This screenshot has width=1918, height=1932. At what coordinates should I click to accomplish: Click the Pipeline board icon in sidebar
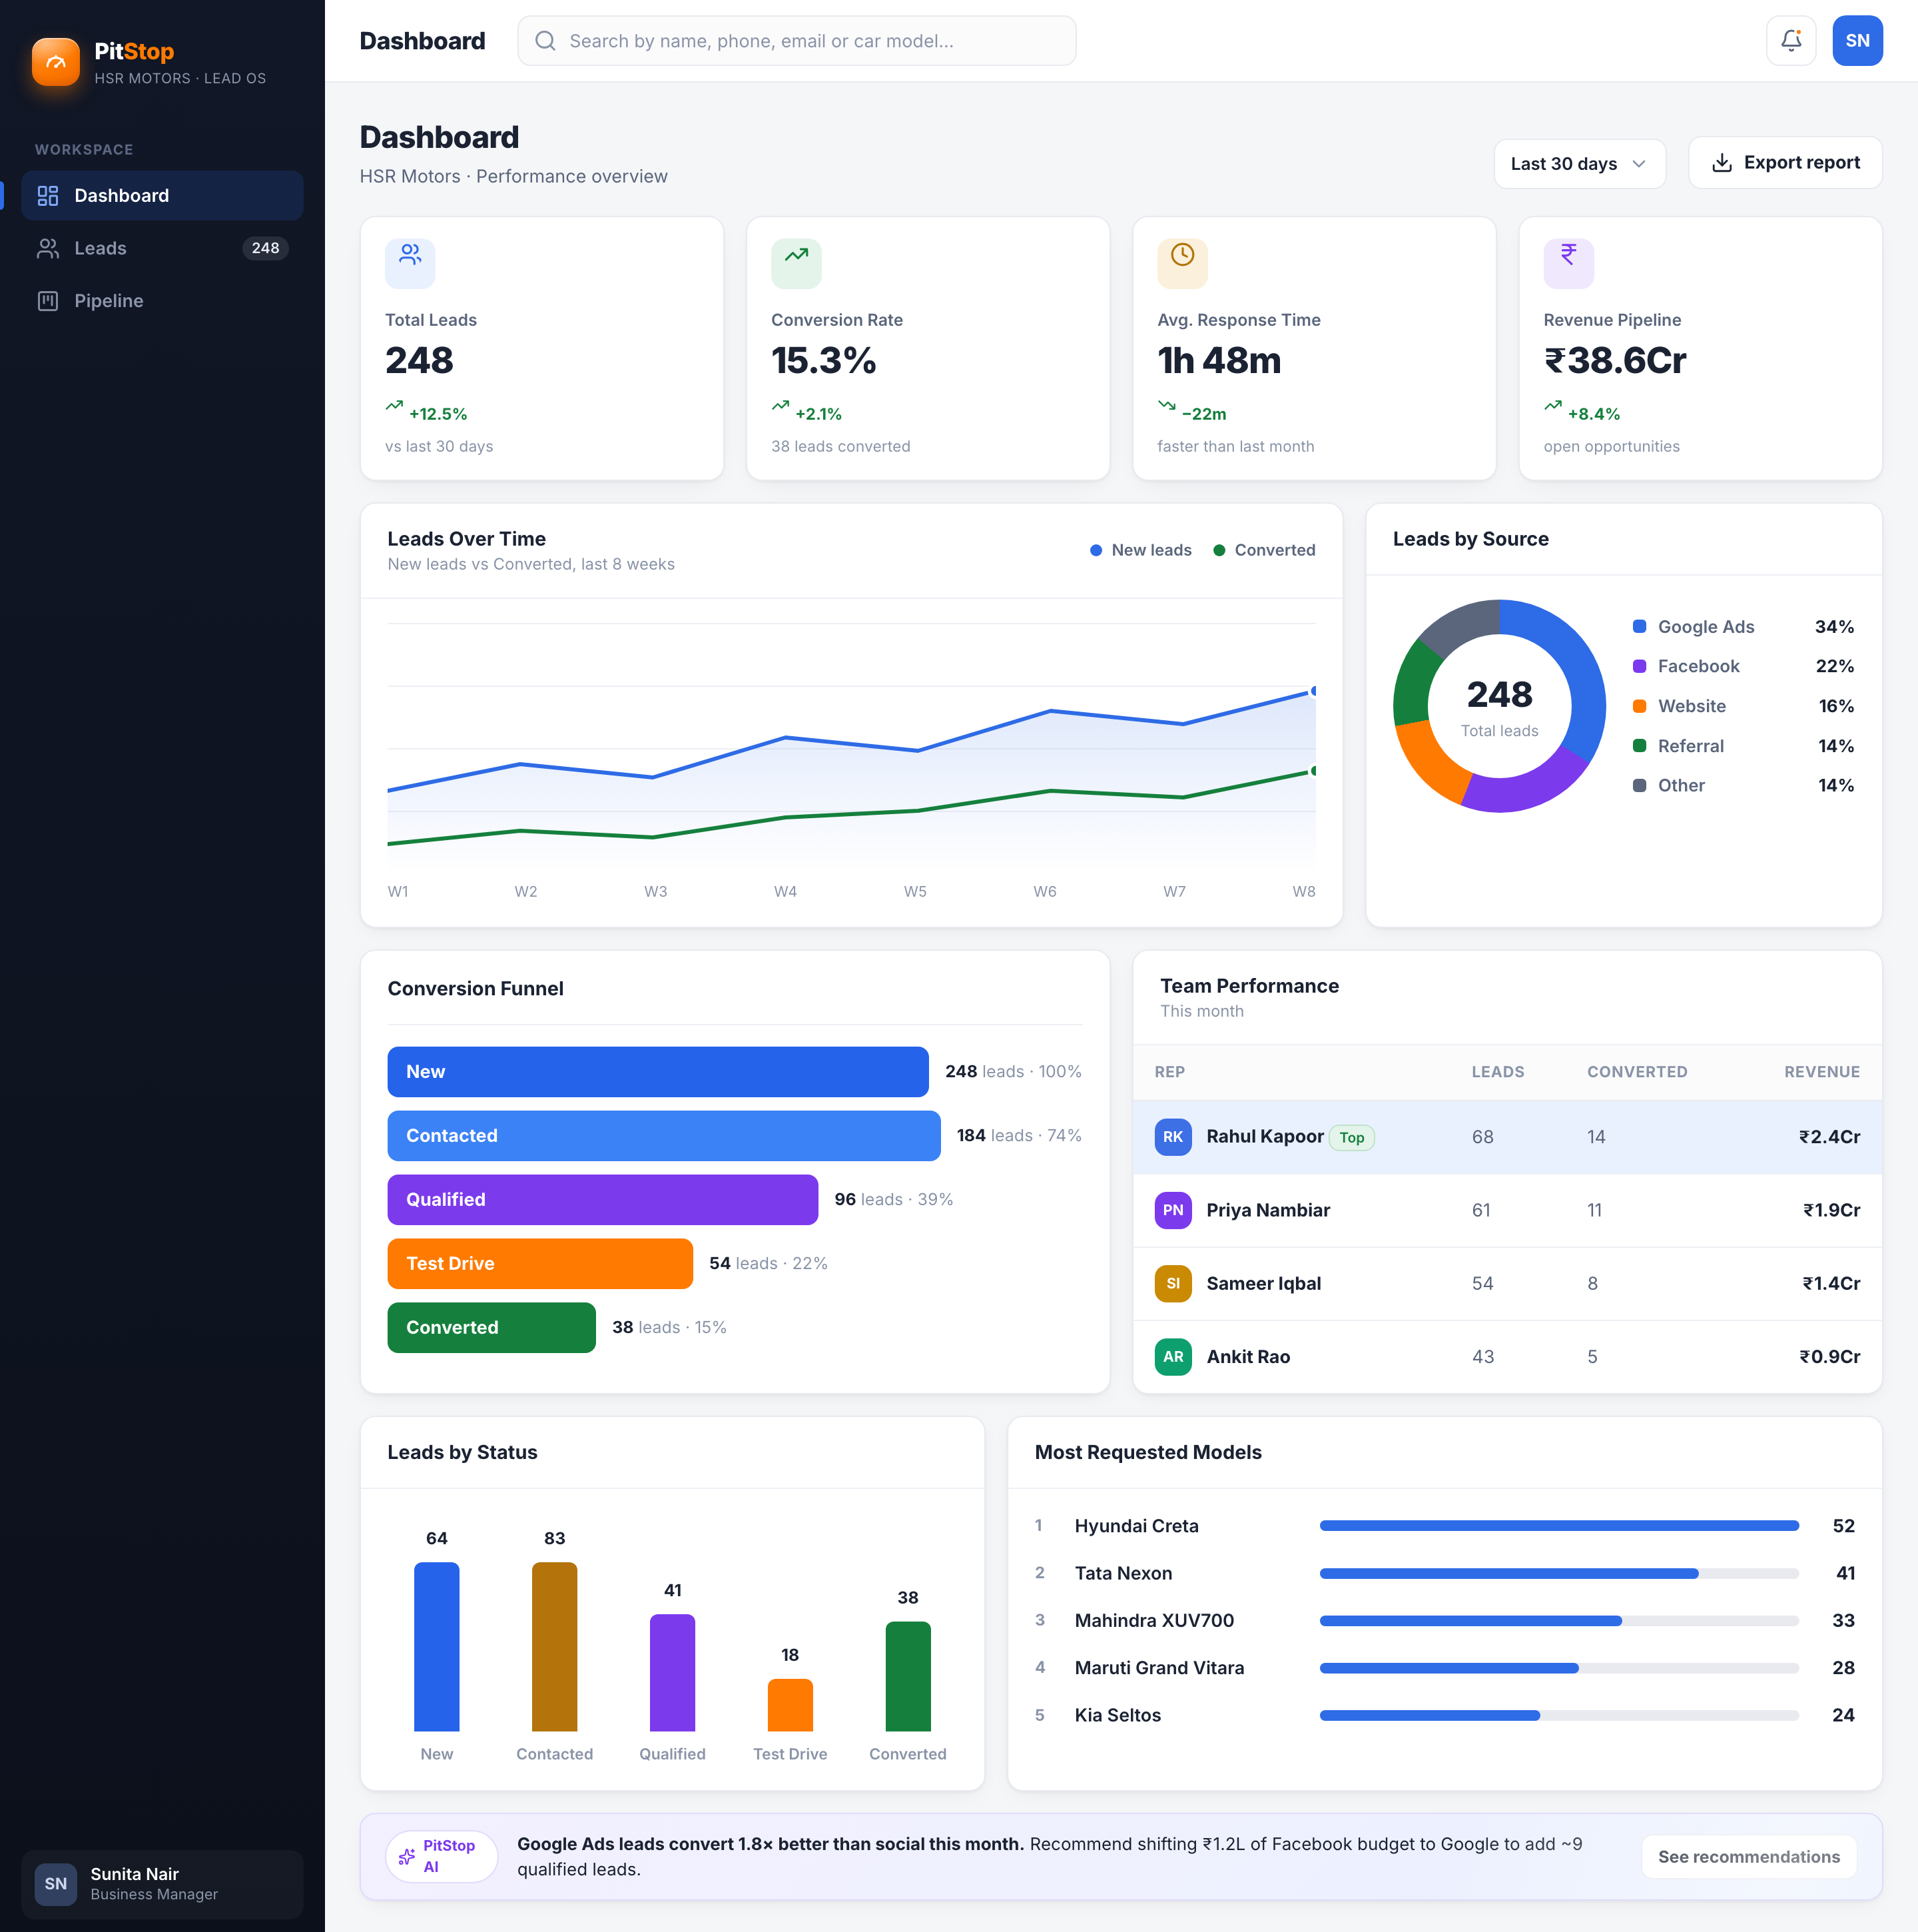coord(47,301)
